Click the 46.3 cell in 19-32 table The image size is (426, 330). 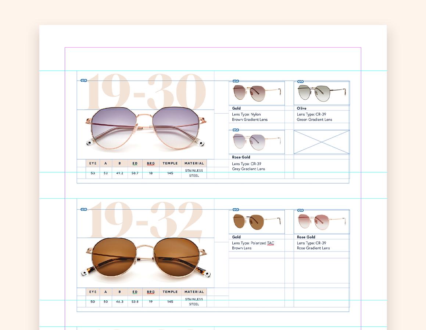click(x=119, y=301)
